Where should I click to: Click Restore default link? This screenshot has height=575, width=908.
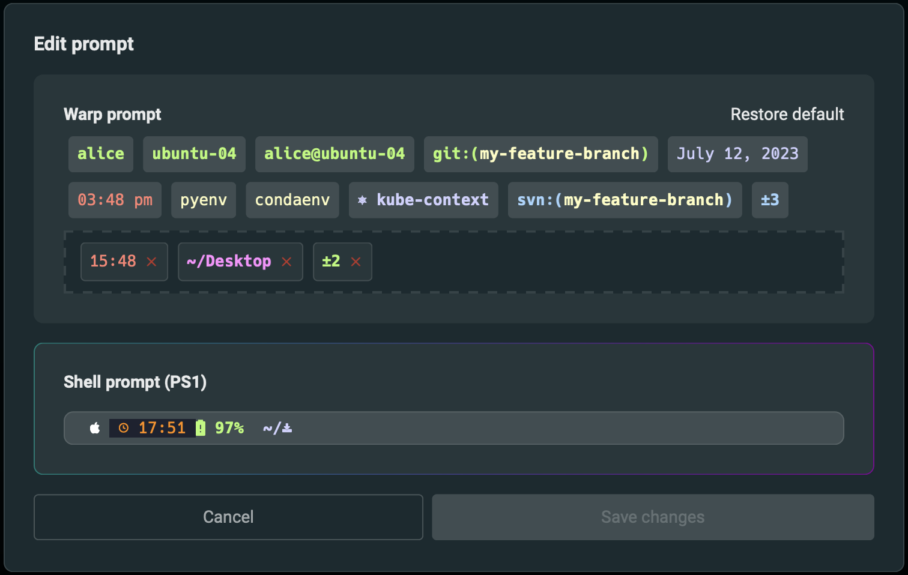pyautogui.click(x=787, y=114)
